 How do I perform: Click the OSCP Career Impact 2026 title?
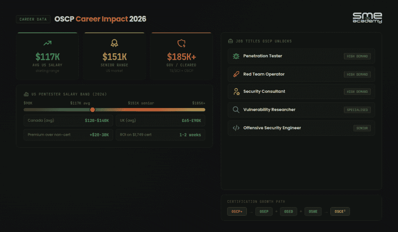tap(100, 19)
